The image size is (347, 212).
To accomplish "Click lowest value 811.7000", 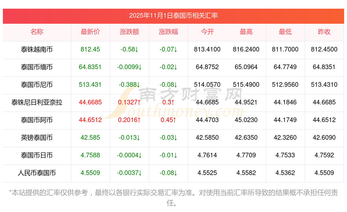I will pyautogui.click(x=285, y=49).
